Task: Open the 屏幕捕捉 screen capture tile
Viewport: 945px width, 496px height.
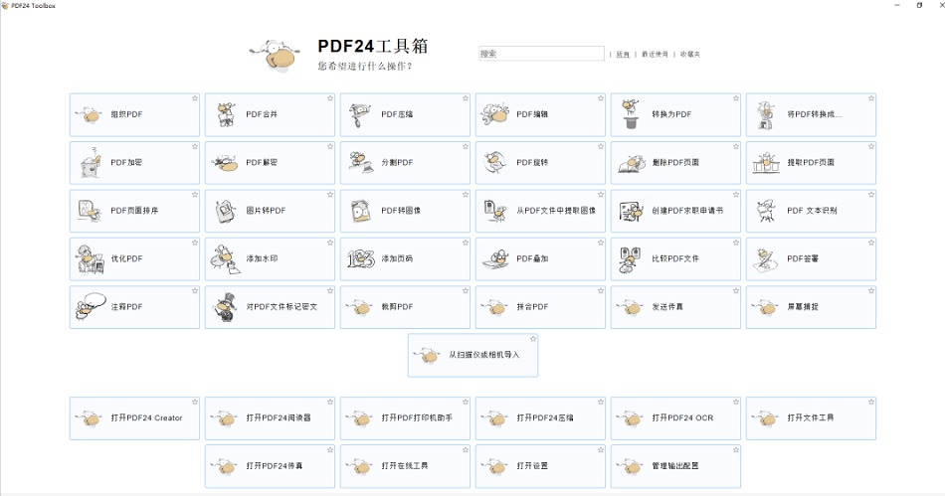Action: point(811,307)
